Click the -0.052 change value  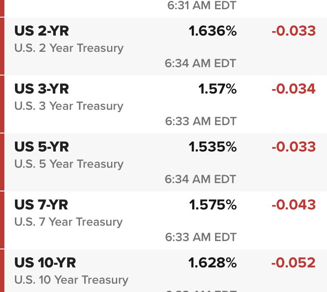point(294,263)
